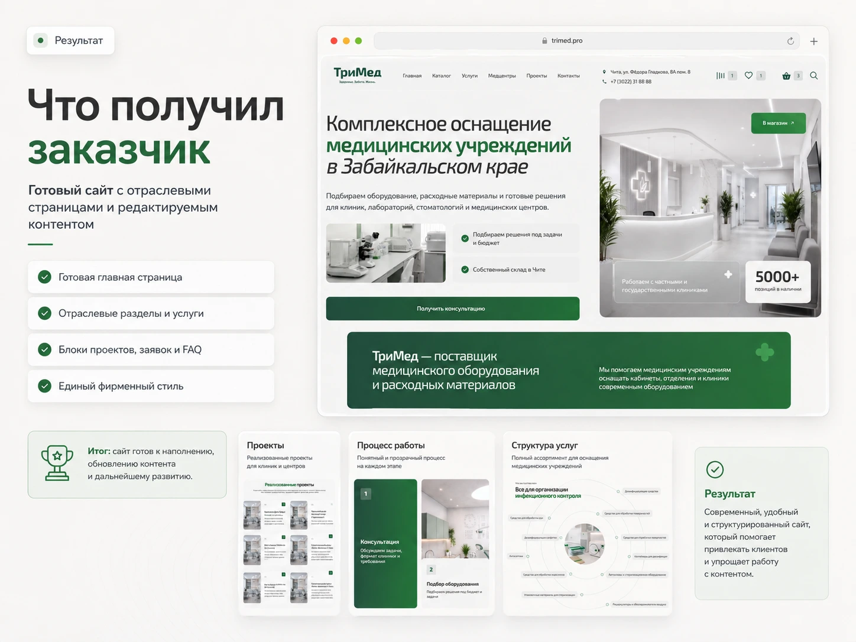The height and width of the screenshot is (642, 856).
Task: Click the check icon beside 'Блоки проектов, заявок и FAQ'
Action: 44,349
